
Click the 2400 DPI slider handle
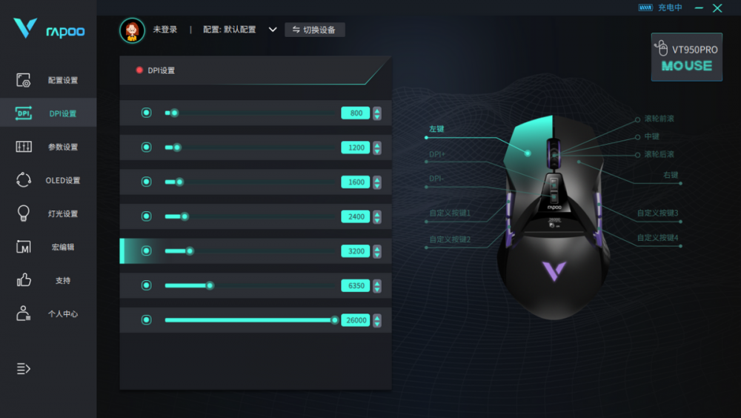tap(185, 216)
